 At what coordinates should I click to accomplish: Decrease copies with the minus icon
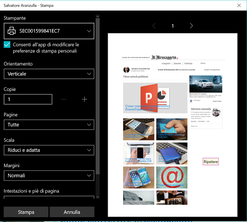64,99
